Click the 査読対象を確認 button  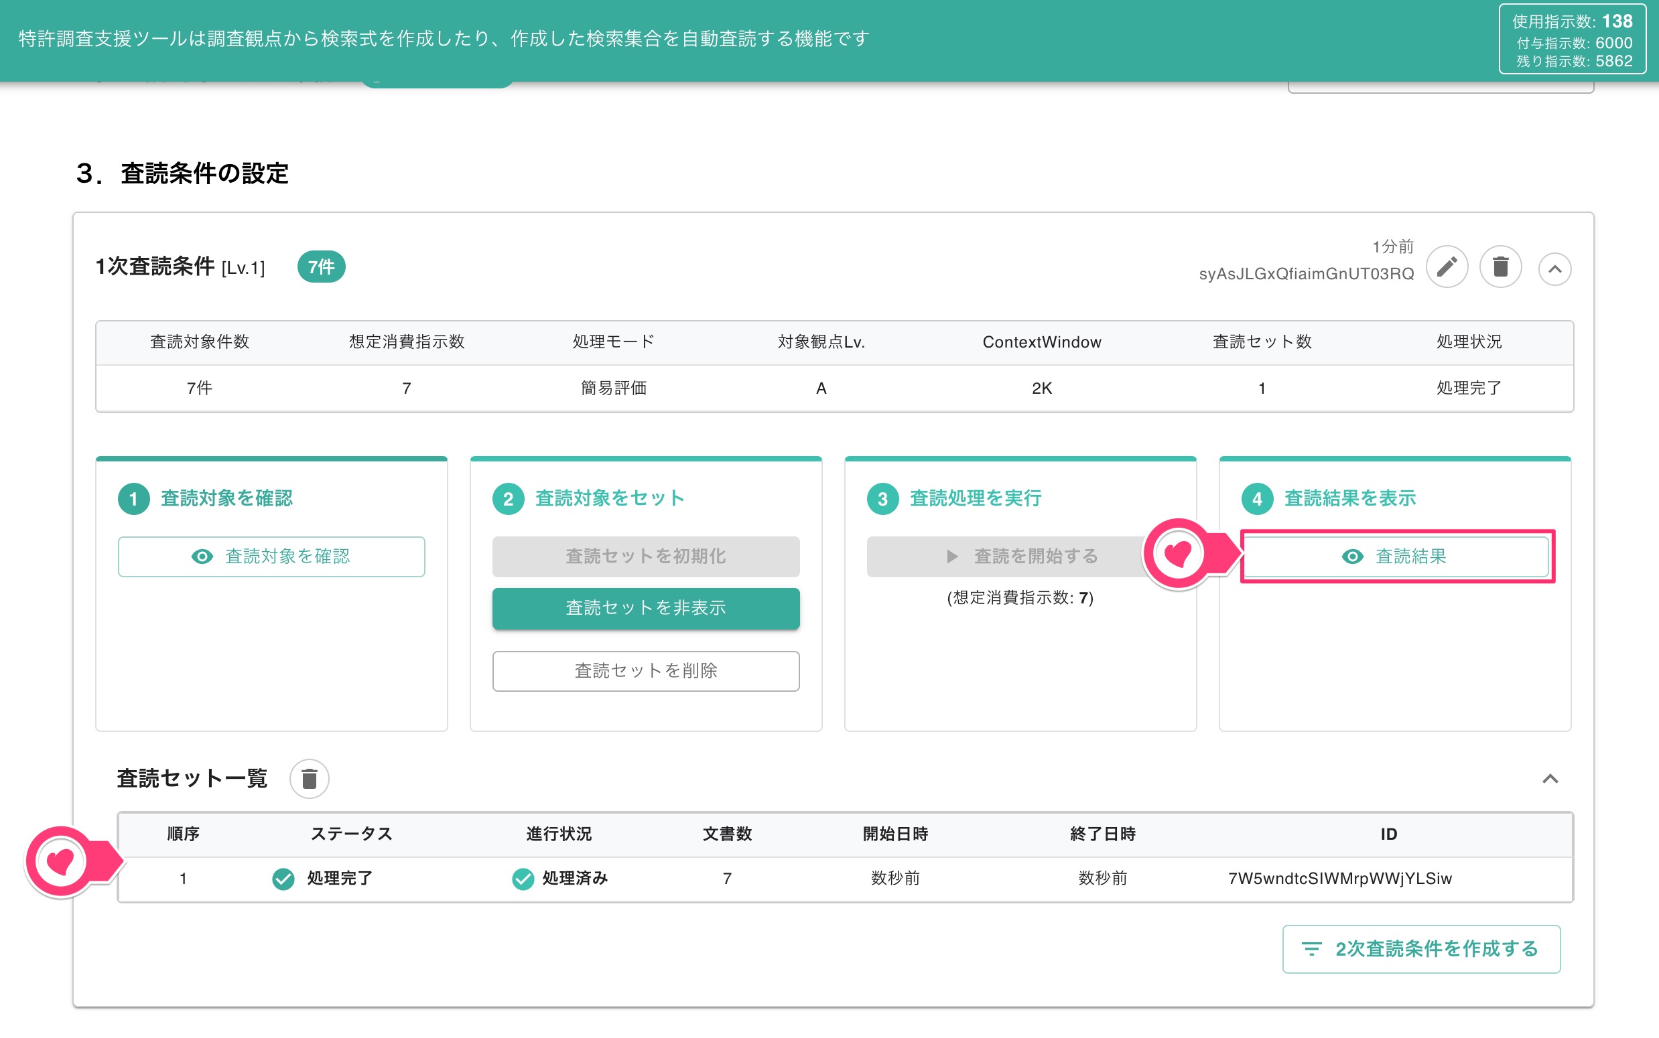click(271, 556)
